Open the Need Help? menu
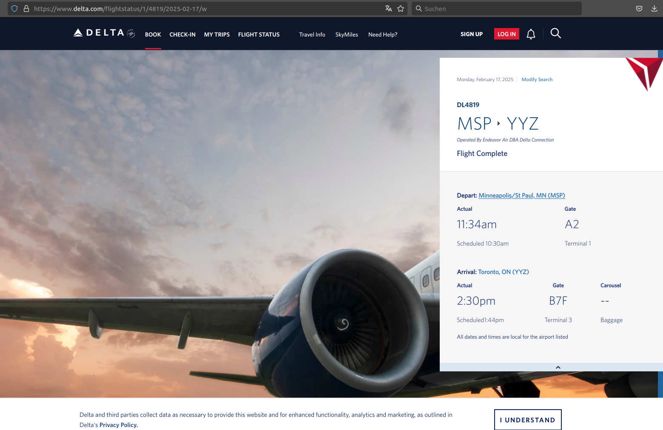The width and height of the screenshot is (663, 430). [x=383, y=34]
